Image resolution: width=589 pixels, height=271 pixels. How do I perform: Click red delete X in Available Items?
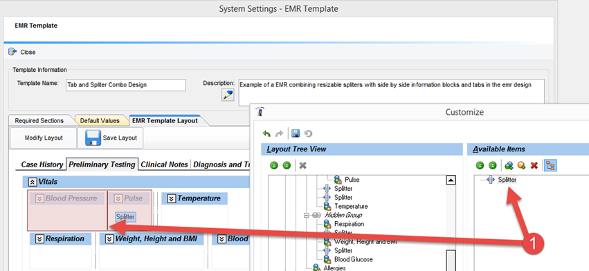pos(534,165)
